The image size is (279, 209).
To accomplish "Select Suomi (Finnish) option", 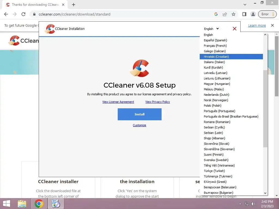I will tap(231, 155).
